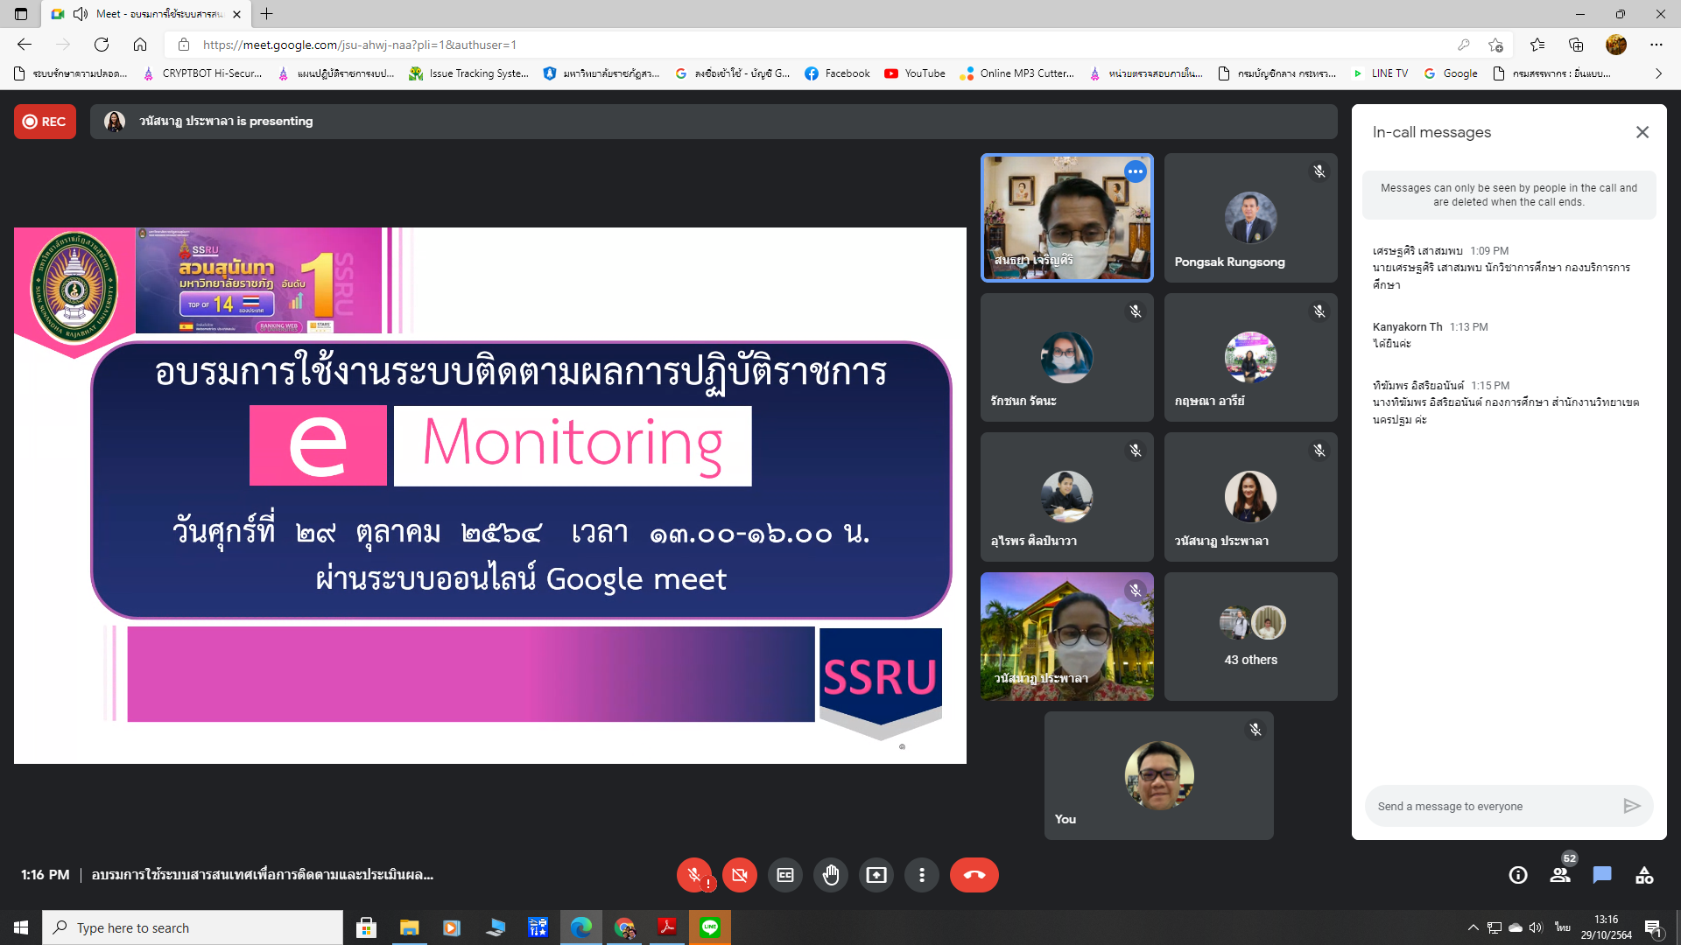Show hidden system tray icons
1681x945 pixels.
[1473, 927]
